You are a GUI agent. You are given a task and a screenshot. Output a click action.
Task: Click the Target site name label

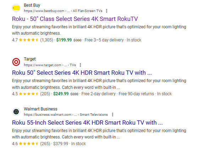click(x=30, y=59)
